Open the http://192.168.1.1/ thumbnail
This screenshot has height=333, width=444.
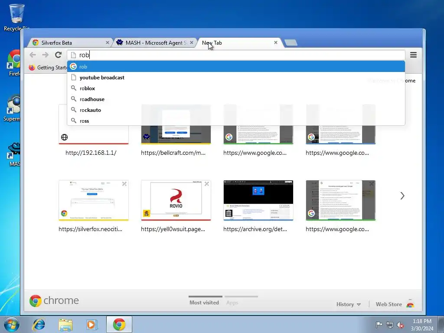pos(94,135)
